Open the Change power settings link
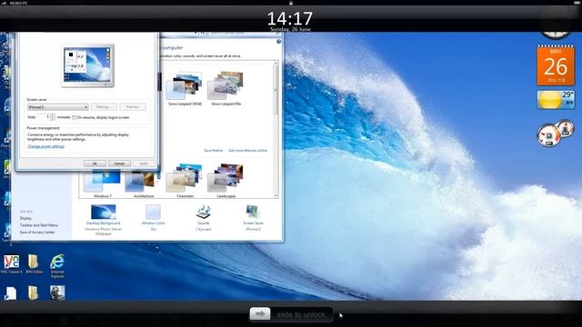The height and width of the screenshot is (327, 582). click(x=46, y=146)
